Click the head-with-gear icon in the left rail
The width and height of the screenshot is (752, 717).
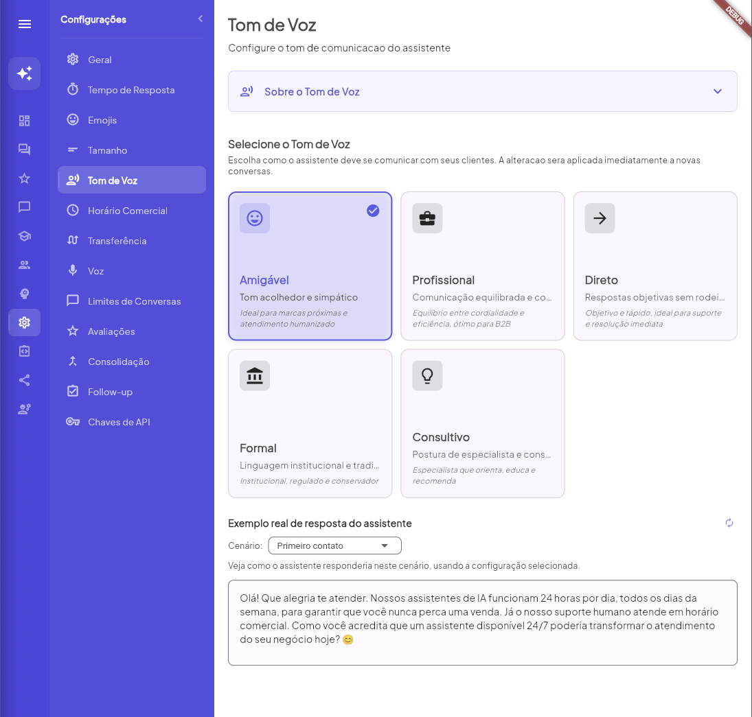pos(25,294)
